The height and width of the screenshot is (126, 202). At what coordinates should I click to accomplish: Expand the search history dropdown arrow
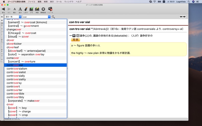49,17
